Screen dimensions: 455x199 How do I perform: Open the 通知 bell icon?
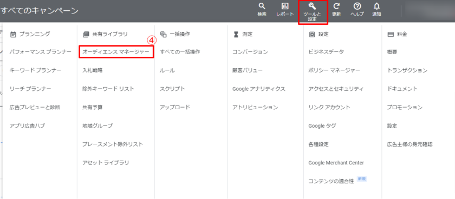tap(376, 6)
